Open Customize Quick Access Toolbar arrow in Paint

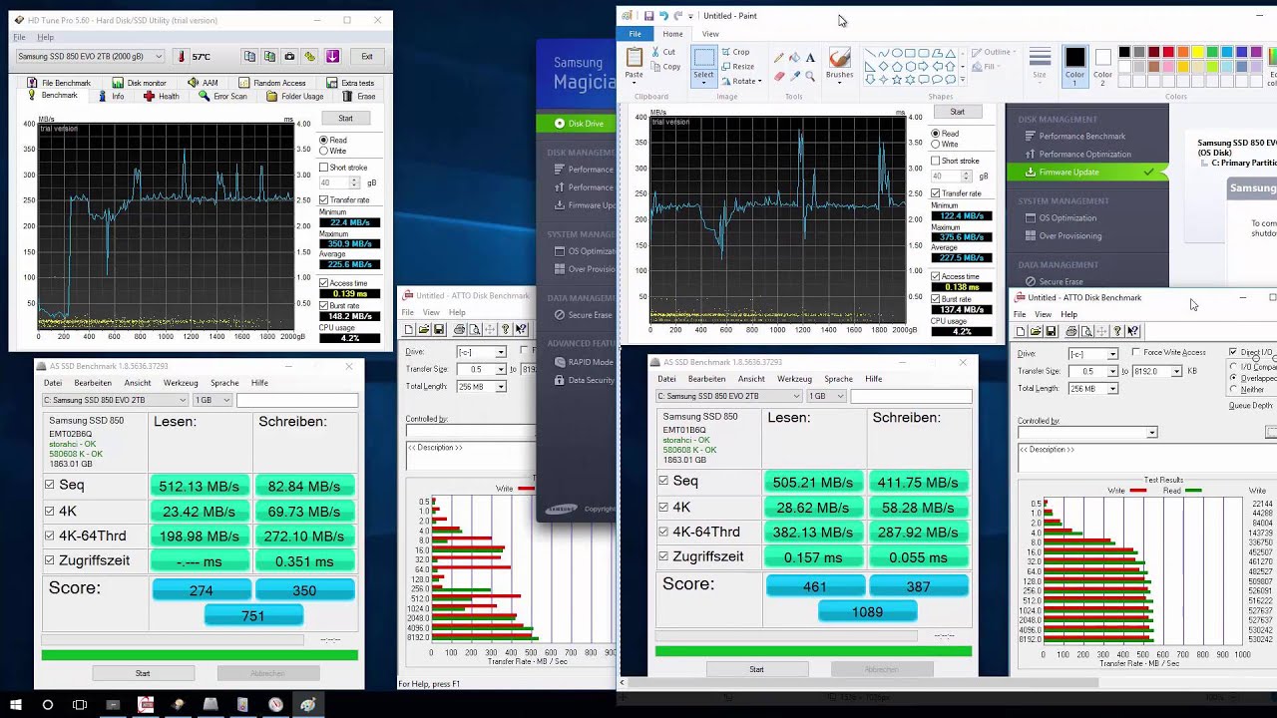690,16
